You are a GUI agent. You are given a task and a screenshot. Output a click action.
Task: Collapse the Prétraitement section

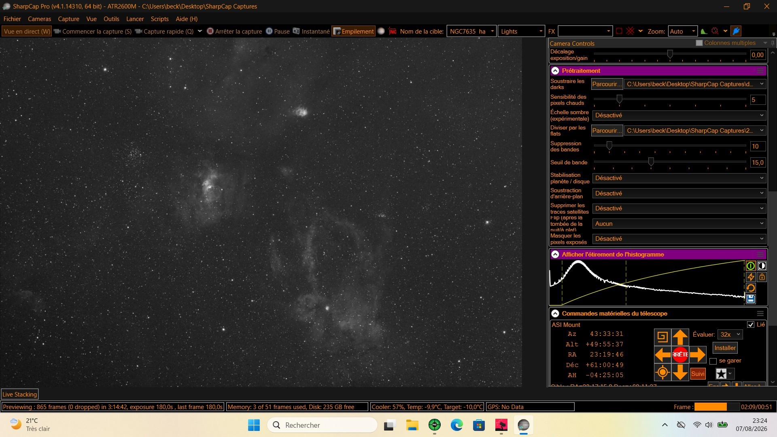click(555, 71)
